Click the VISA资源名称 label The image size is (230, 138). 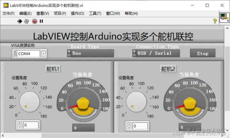coord(23,45)
